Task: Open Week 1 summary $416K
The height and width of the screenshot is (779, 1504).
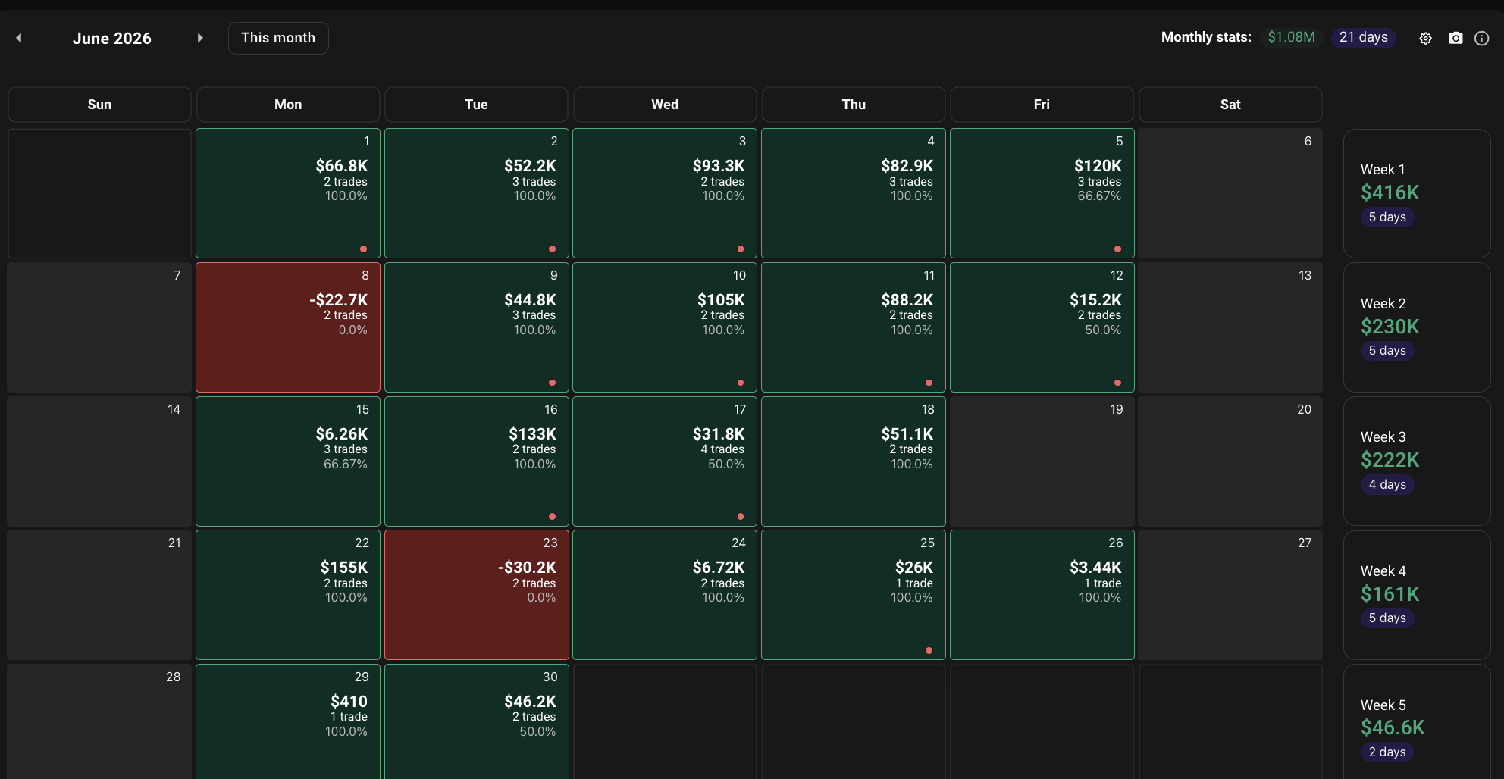Action: pyautogui.click(x=1417, y=193)
